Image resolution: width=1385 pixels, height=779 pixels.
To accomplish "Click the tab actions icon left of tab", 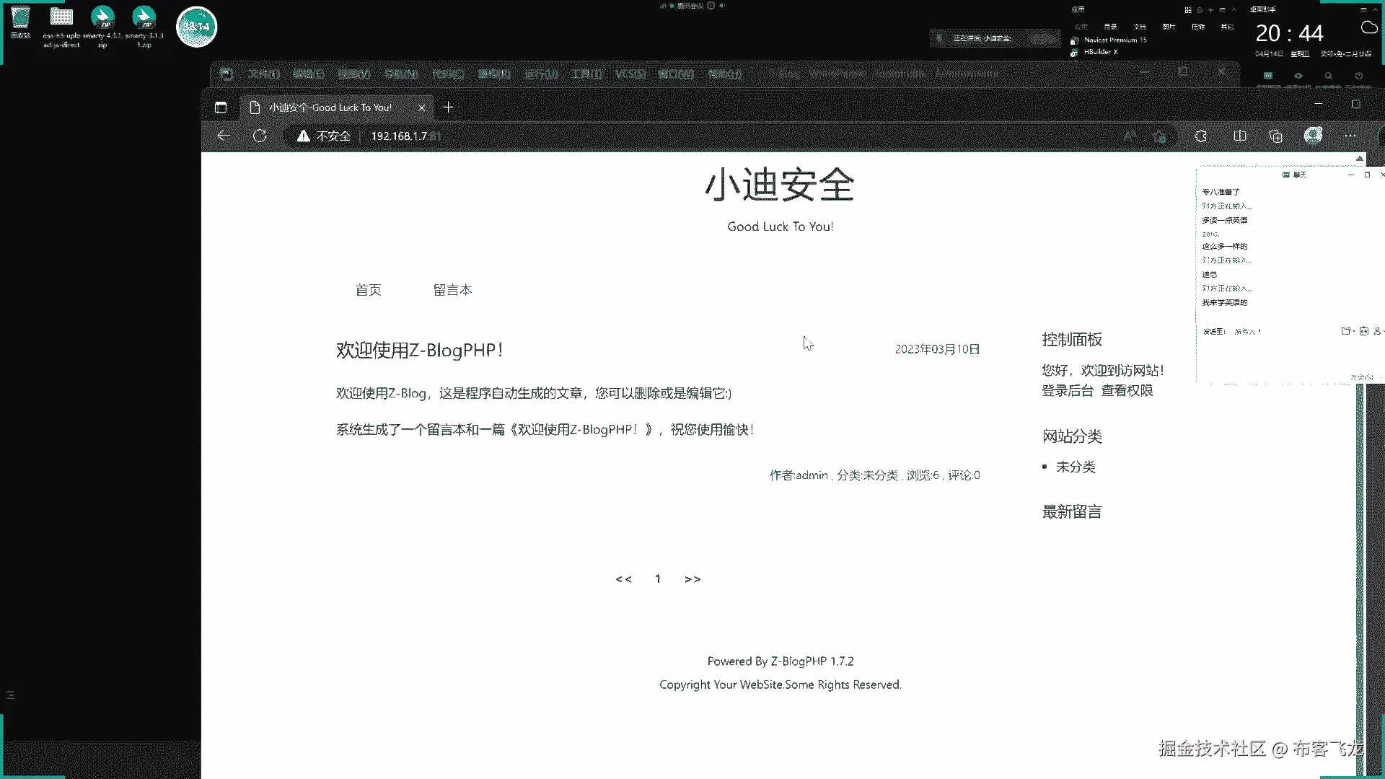I will (221, 107).
